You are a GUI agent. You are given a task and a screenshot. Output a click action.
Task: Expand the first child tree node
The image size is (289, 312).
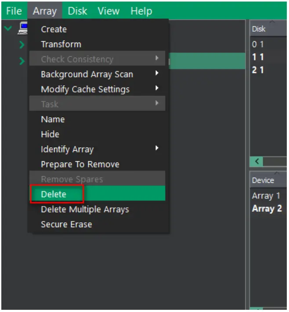click(22, 44)
